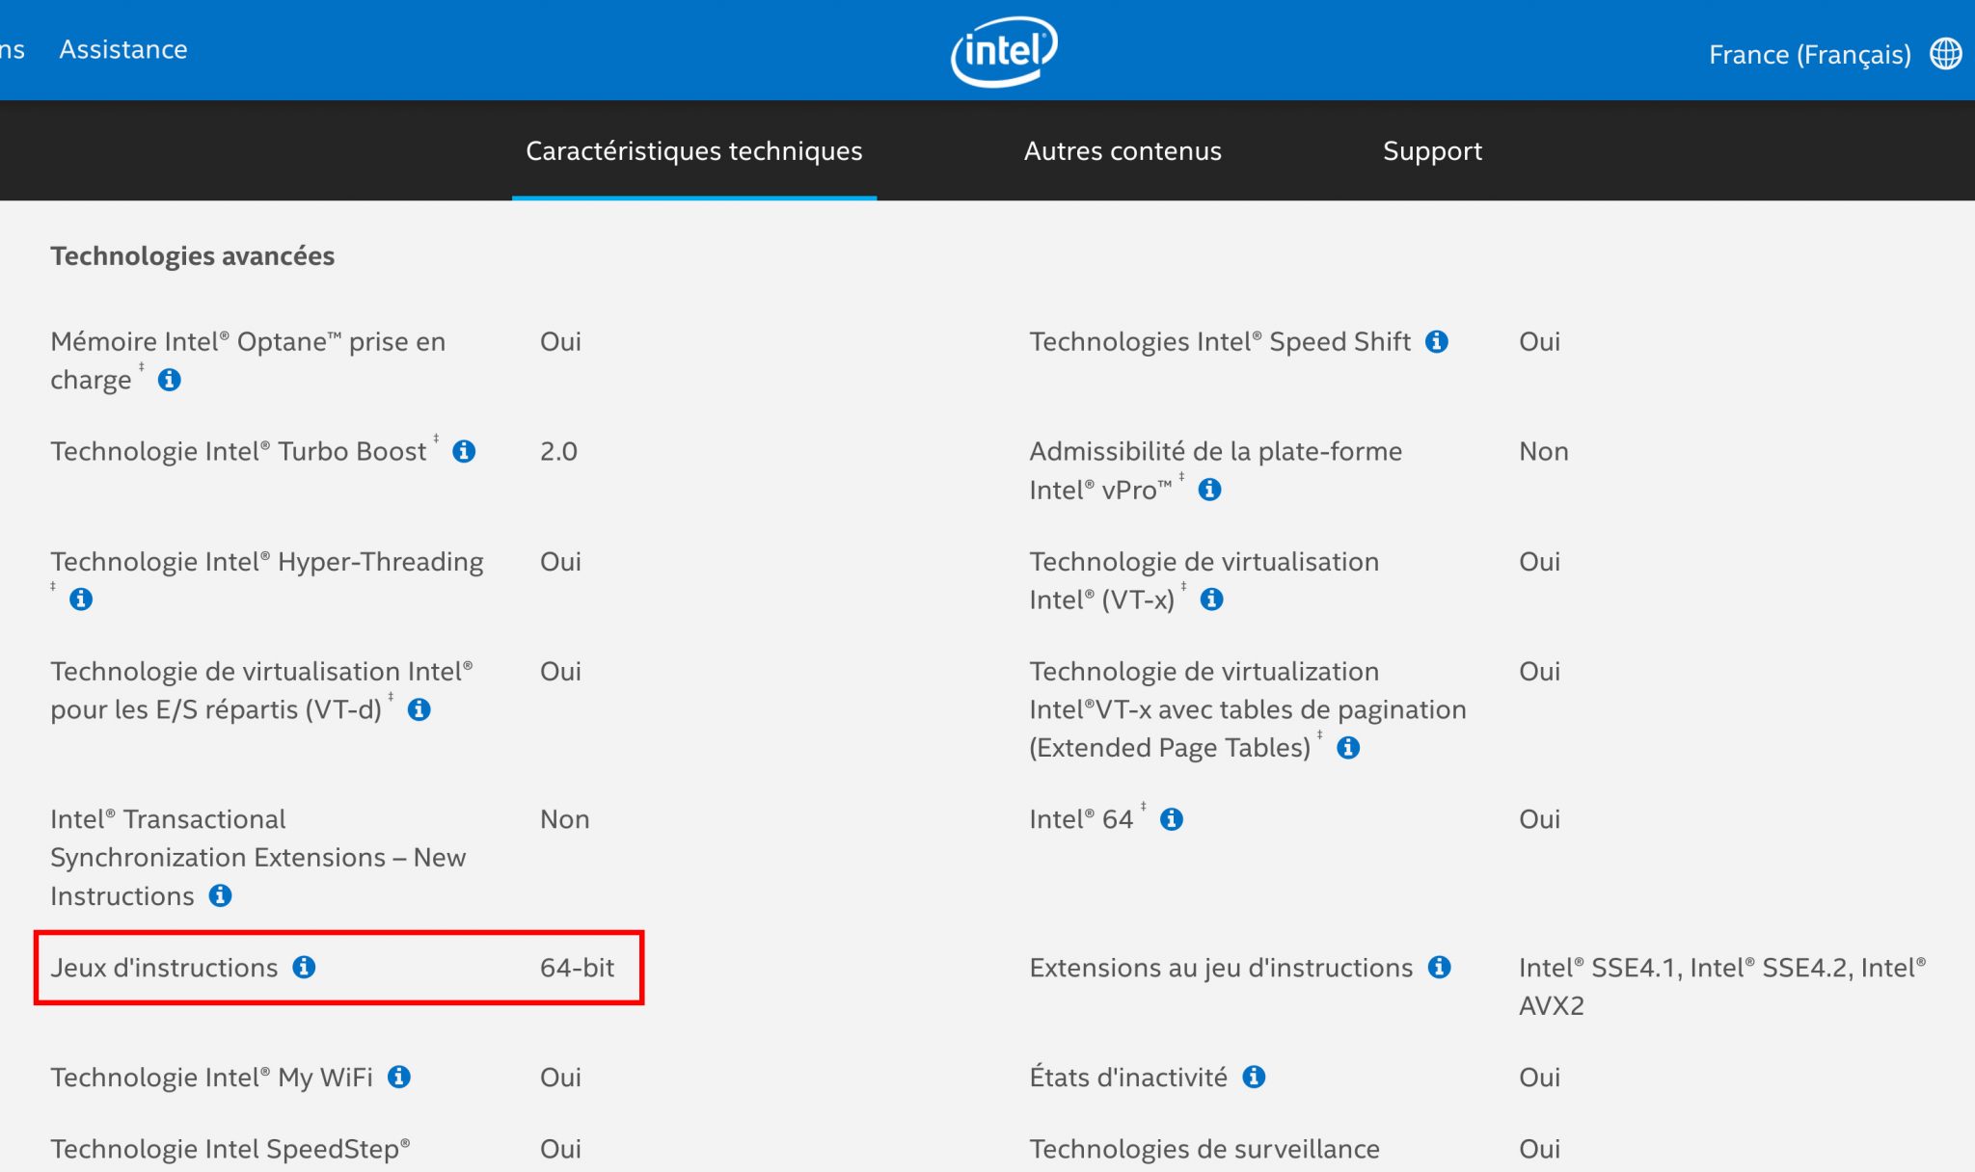1975x1172 pixels.
Task: Open the Support tab
Action: click(x=1433, y=150)
